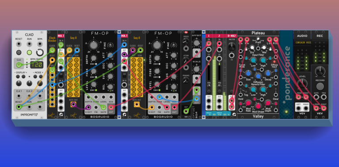This screenshot has height=167, width=339.
Task: Click the REC module GATE jack
Action: pyautogui.click(x=316, y=97)
